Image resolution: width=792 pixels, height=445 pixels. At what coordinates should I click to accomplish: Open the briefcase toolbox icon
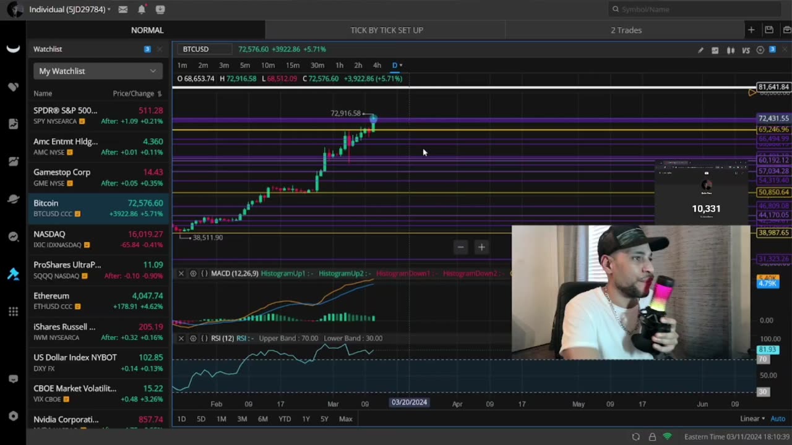786,30
